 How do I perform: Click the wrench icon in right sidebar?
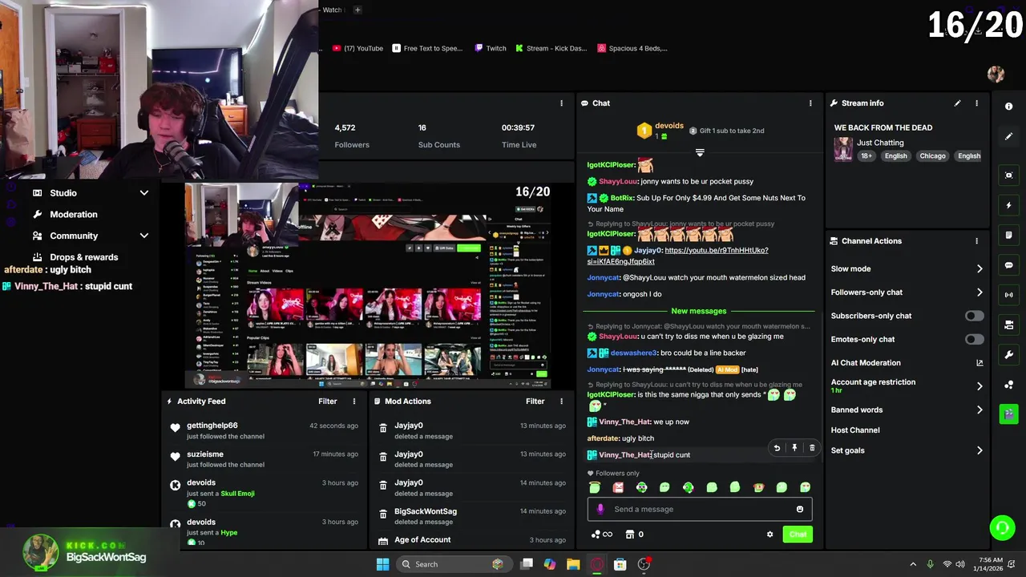[1008, 354]
